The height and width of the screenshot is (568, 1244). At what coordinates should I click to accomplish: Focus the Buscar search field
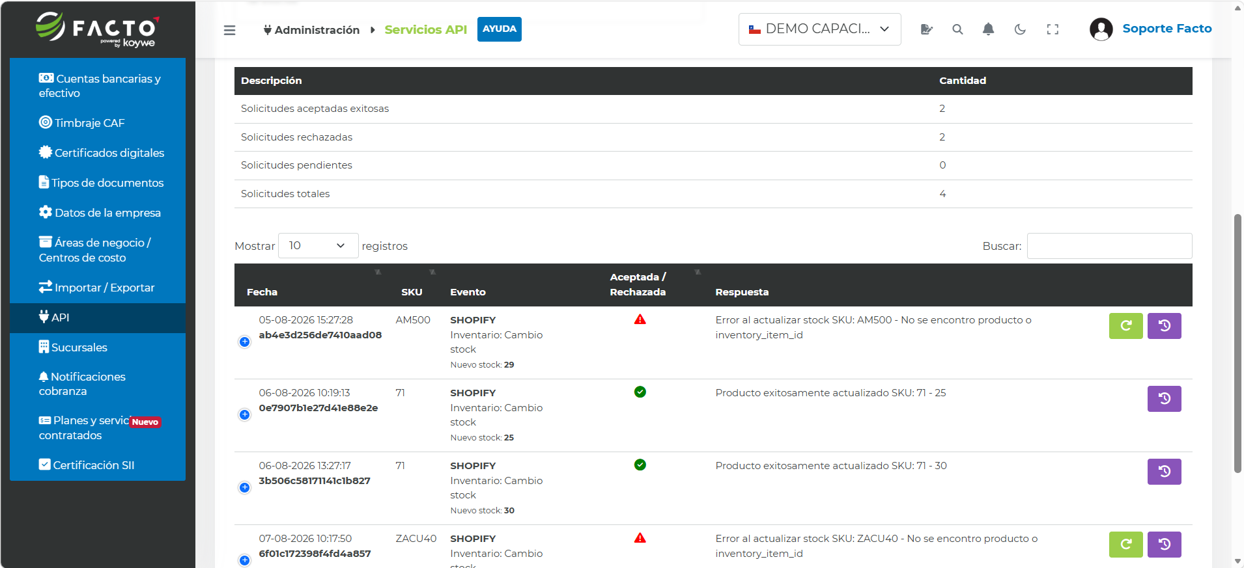(x=1109, y=246)
